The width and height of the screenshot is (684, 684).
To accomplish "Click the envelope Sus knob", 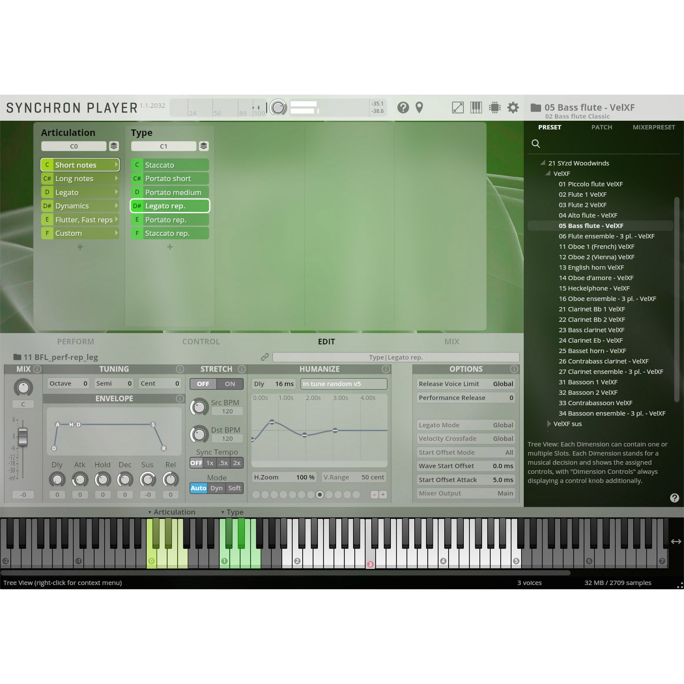I will [148, 479].
